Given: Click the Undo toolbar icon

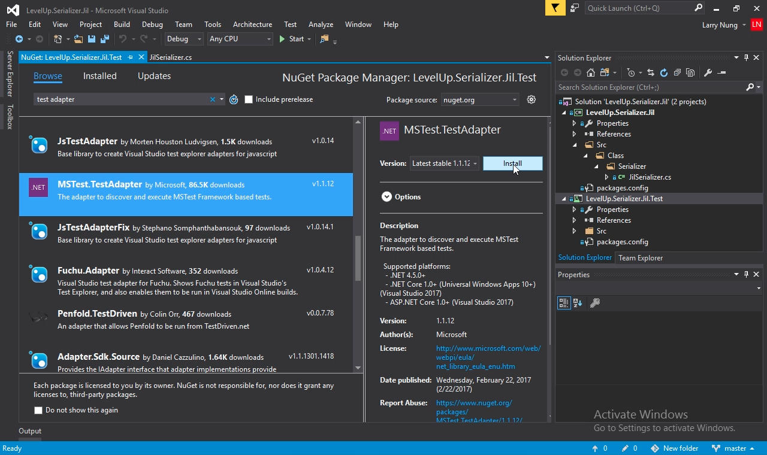Looking at the screenshot, I should point(122,39).
